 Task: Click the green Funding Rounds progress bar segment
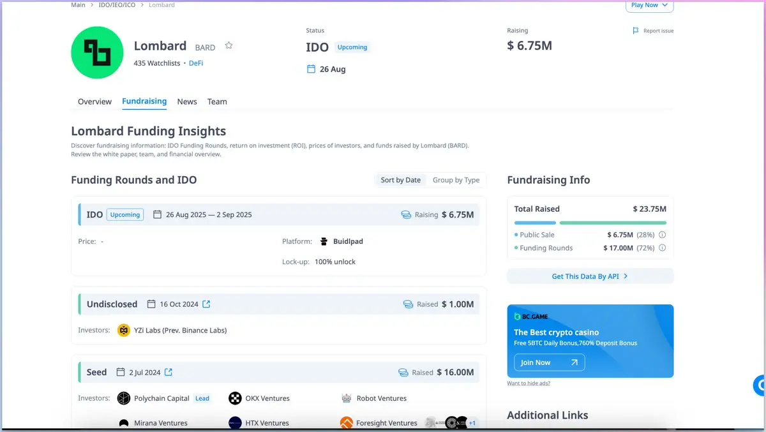pyautogui.click(x=613, y=223)
